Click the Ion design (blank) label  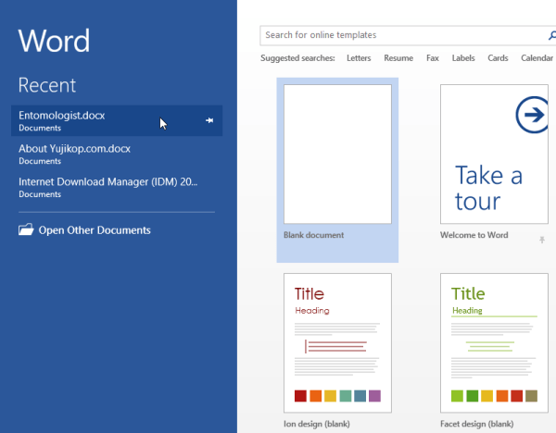pyautogui.click(x=317, y=424)
